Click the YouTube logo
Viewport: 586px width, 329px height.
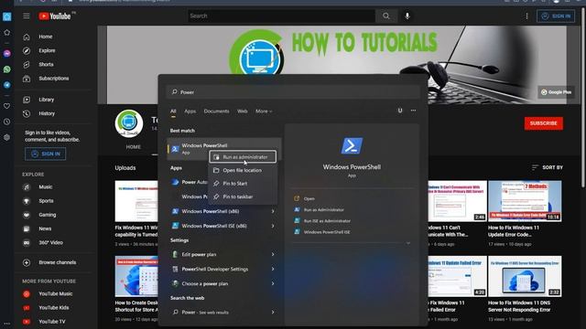coord(55,16)
